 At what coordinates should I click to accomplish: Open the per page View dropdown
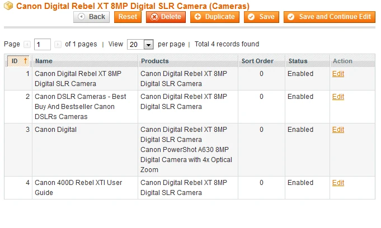point(140,44)
